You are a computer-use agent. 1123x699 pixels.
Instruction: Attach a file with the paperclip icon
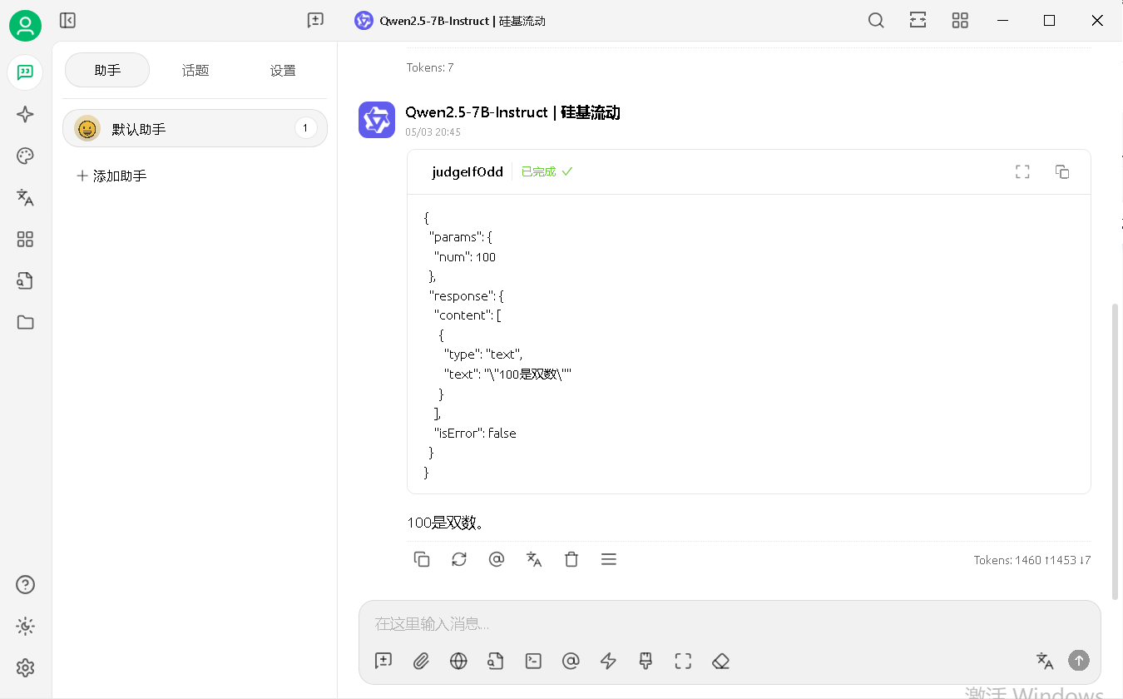click(x=421, y=661)
